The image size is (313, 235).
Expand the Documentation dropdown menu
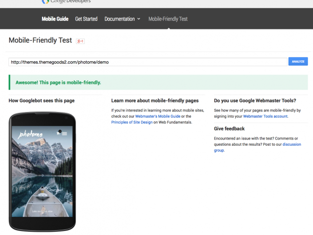click(x=122, y=19)
